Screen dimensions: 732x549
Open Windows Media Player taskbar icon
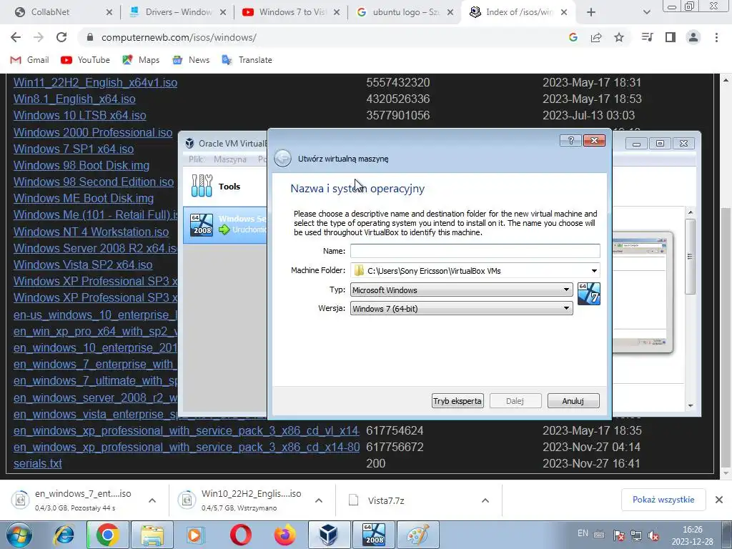196,535
